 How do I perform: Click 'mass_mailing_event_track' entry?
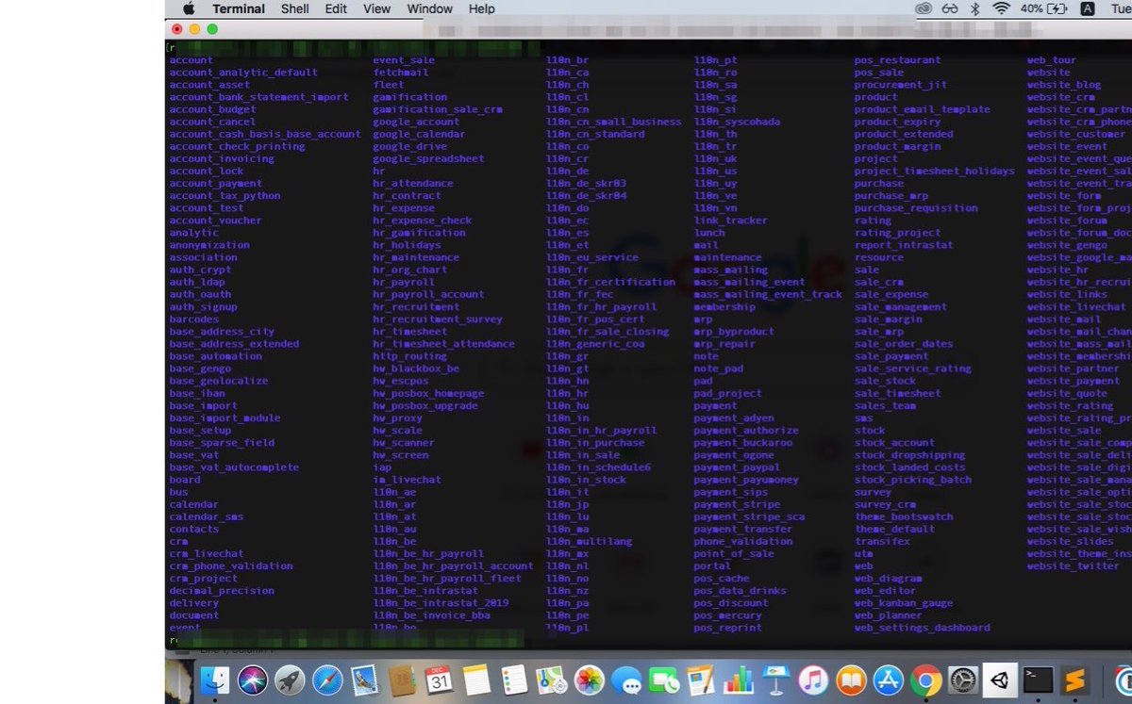coord(768,294)
